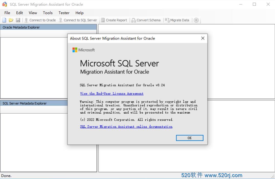
Task: Open the Help menu
Action: [80, 13]
